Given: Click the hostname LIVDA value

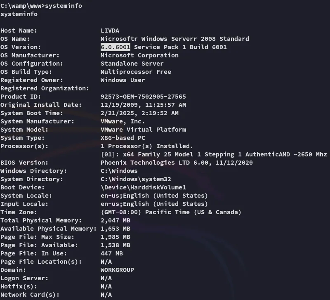Looking at the screenshot, I should pos(110,31).
